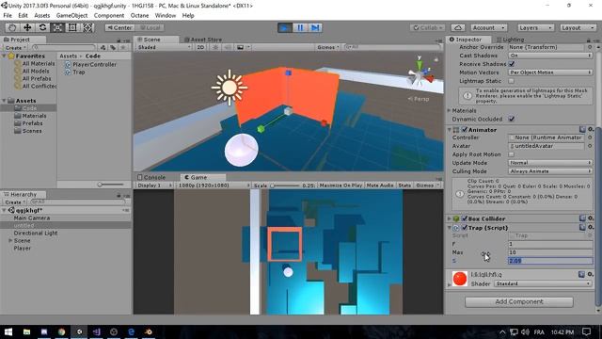Open Animator component settings gear
This screenshot has width=602, height=339.
(x=591, y=130)
